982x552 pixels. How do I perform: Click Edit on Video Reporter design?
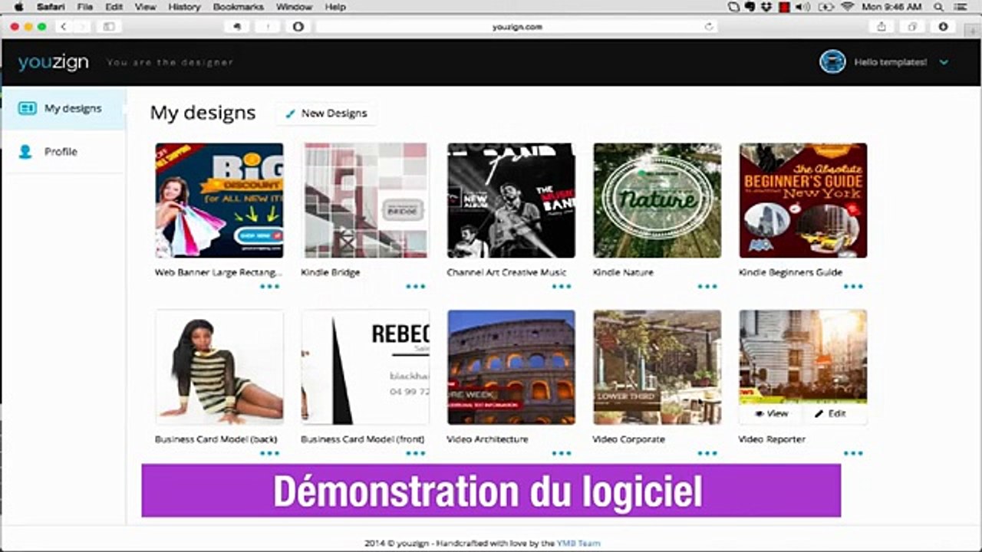point(830,413)
